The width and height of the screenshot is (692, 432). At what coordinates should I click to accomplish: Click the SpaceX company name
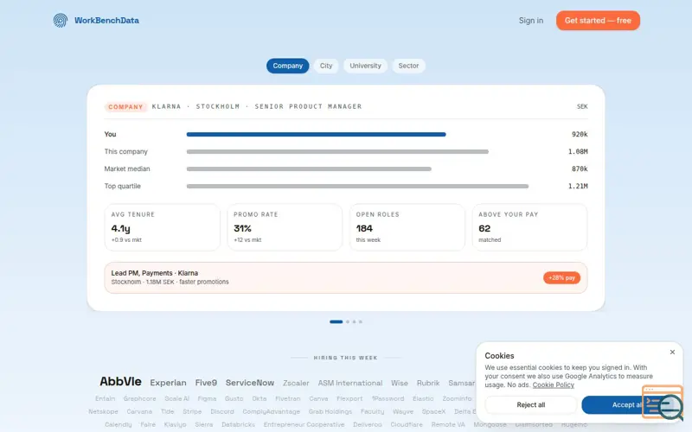click(x=433, y=411)
